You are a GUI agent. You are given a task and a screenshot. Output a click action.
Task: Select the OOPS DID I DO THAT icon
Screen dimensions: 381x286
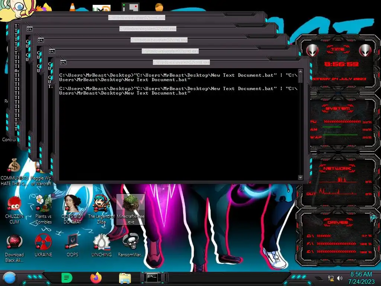pos(73,209)
